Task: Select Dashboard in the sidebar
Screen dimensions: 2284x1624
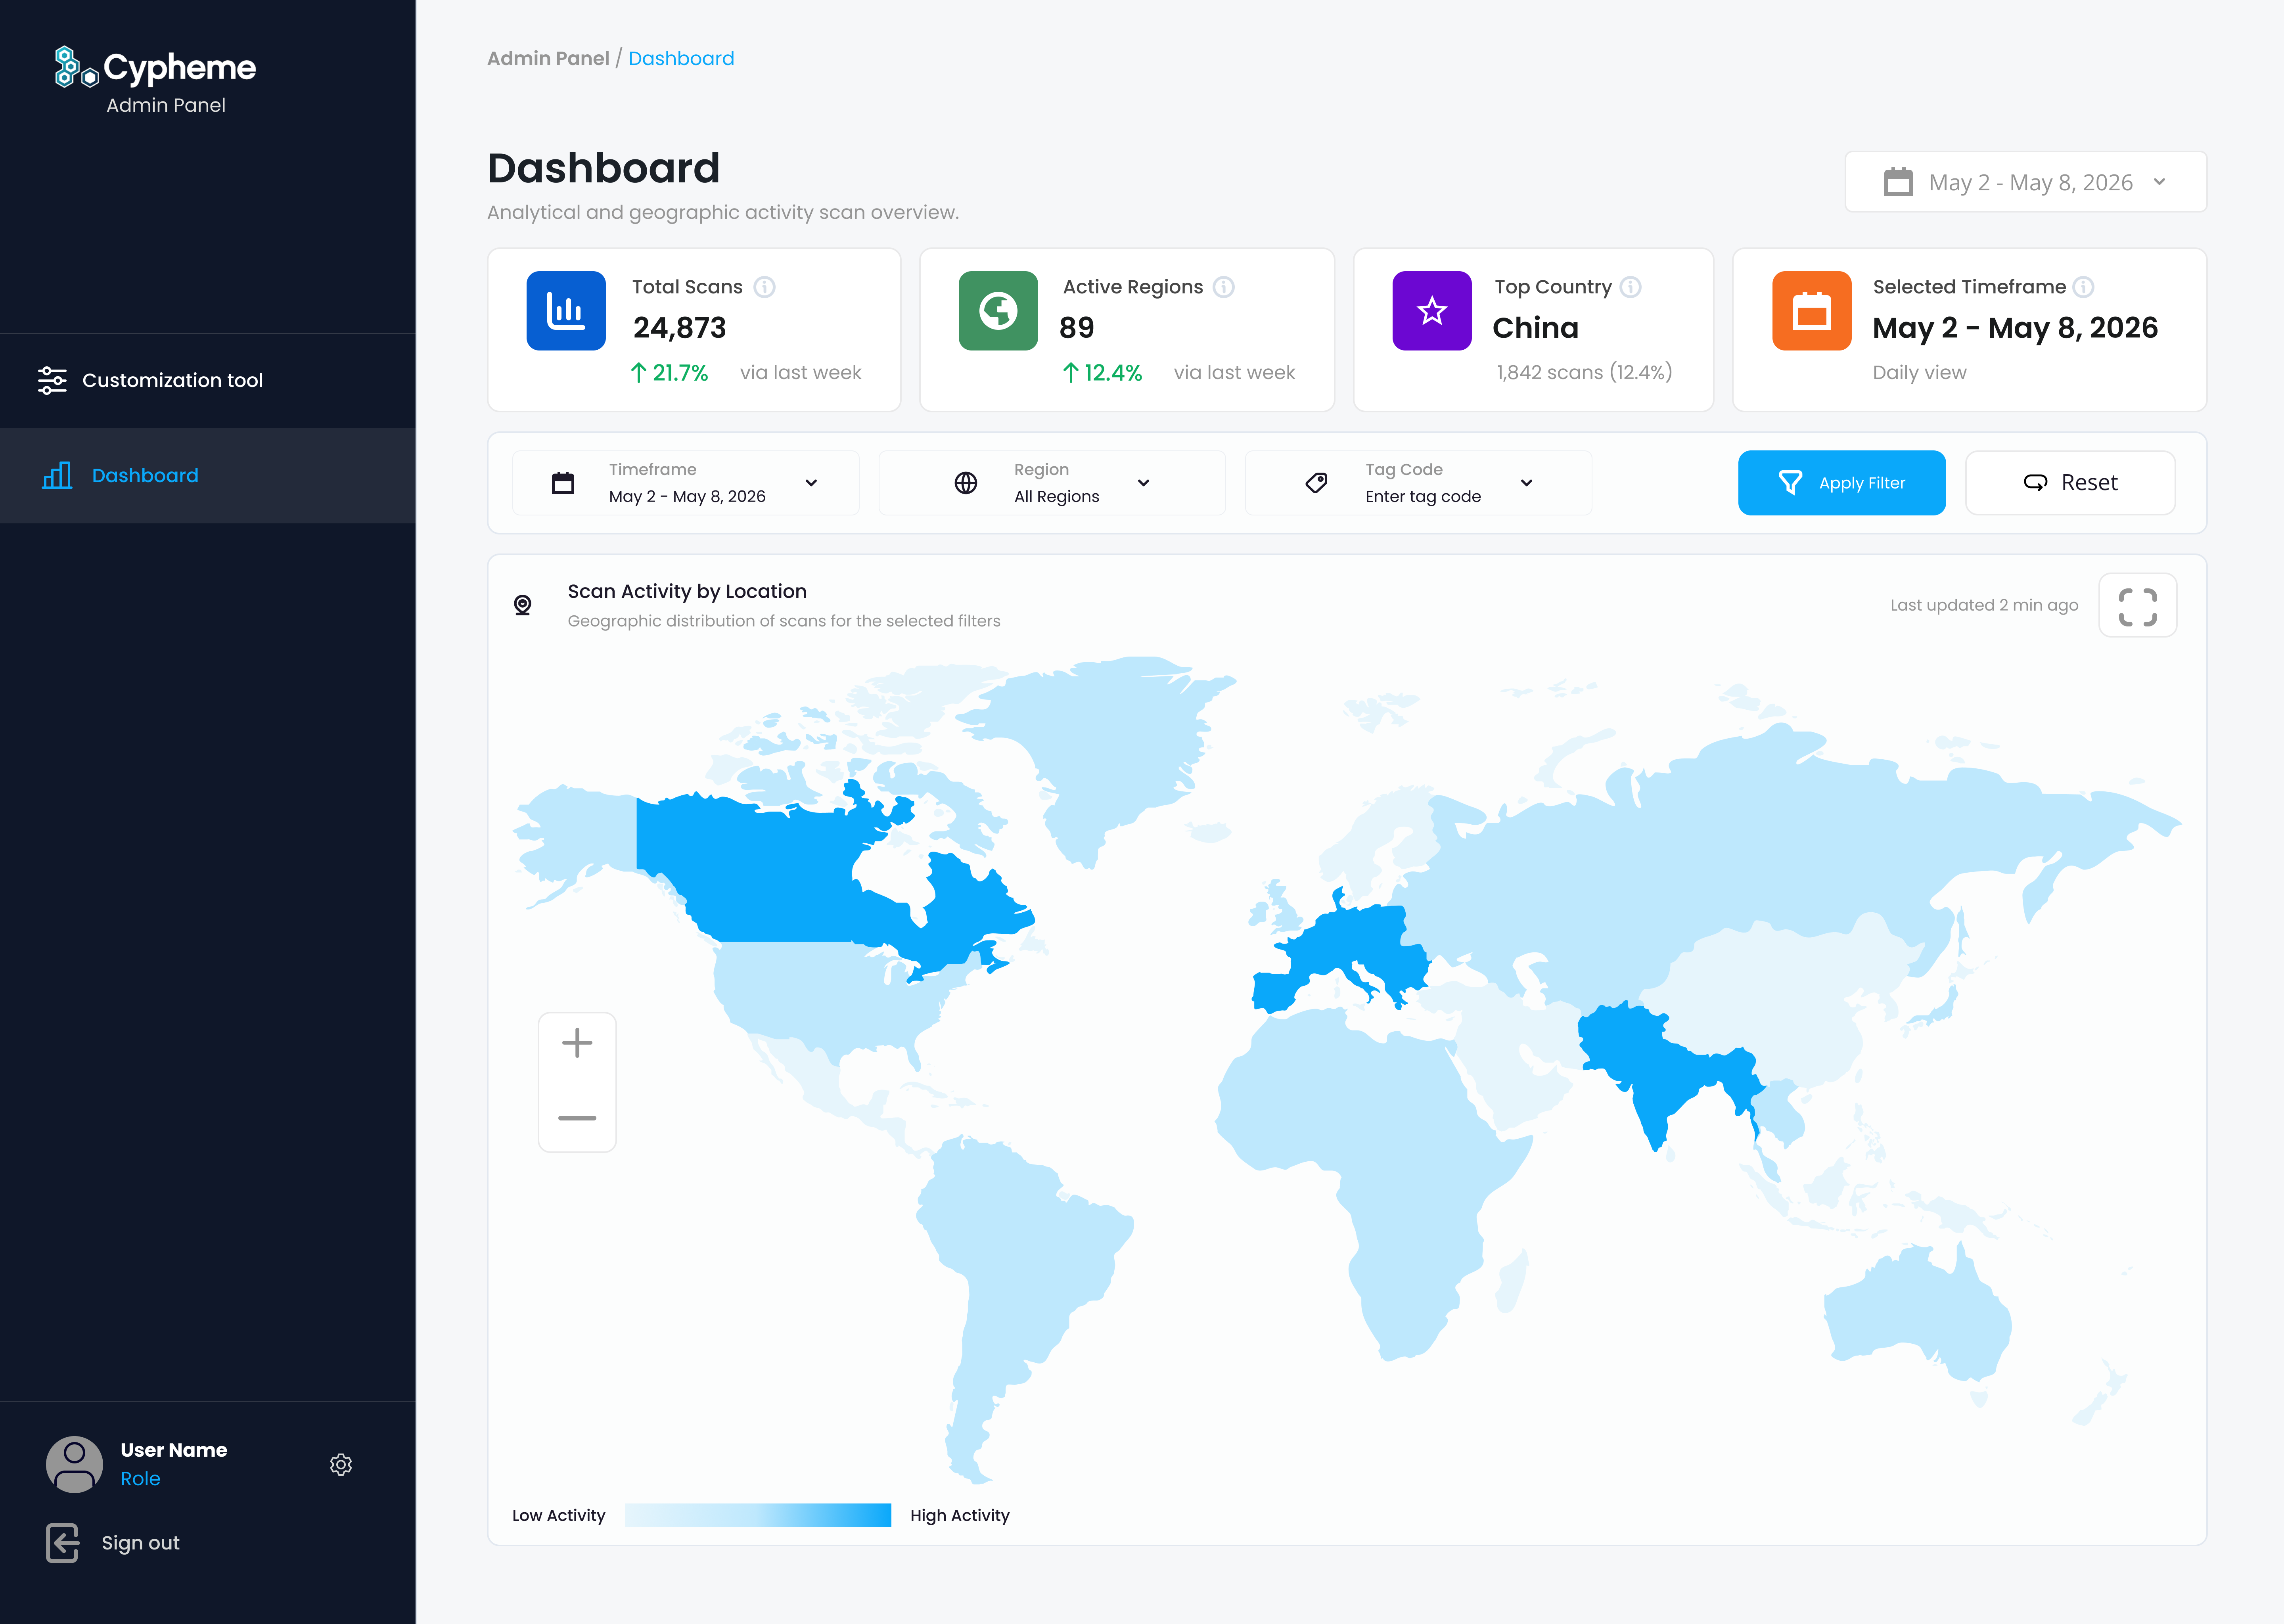Action: [x=208, y=476]
